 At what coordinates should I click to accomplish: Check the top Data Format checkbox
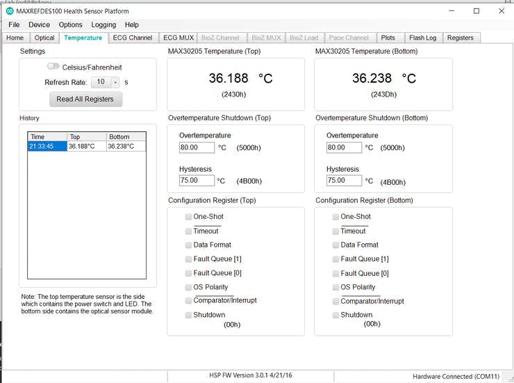click(x=188, y=245)
